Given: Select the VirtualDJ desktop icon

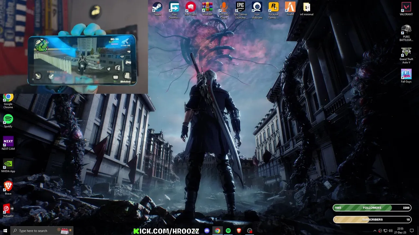Looking at the screenshot, I should click(x=8, y=211).
